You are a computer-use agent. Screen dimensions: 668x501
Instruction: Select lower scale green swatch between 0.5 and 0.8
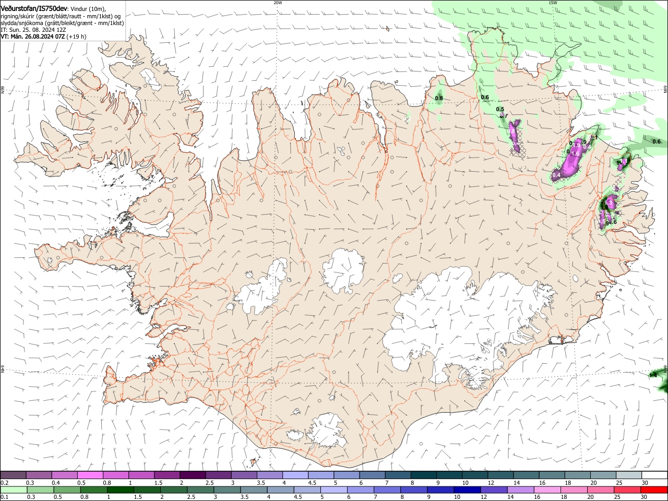pyautogui.click(x=67, y=490)
